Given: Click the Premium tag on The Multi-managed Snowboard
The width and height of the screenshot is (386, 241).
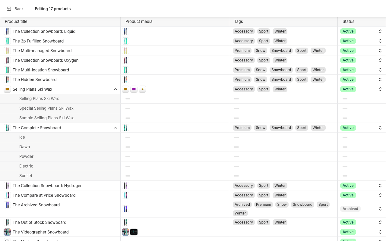Looking at the screenshot, I should point(242,51).
